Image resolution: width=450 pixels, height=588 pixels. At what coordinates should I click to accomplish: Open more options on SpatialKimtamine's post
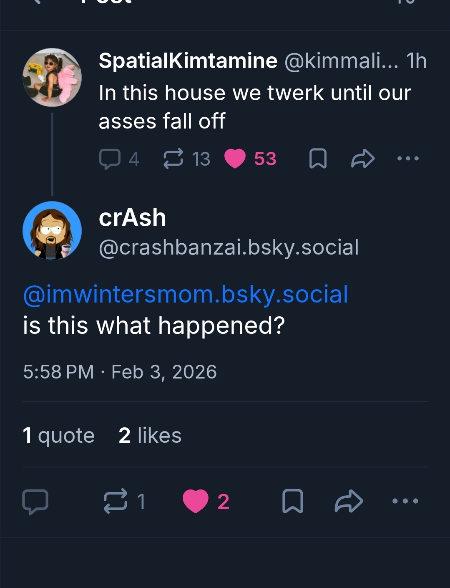[408, 159]
